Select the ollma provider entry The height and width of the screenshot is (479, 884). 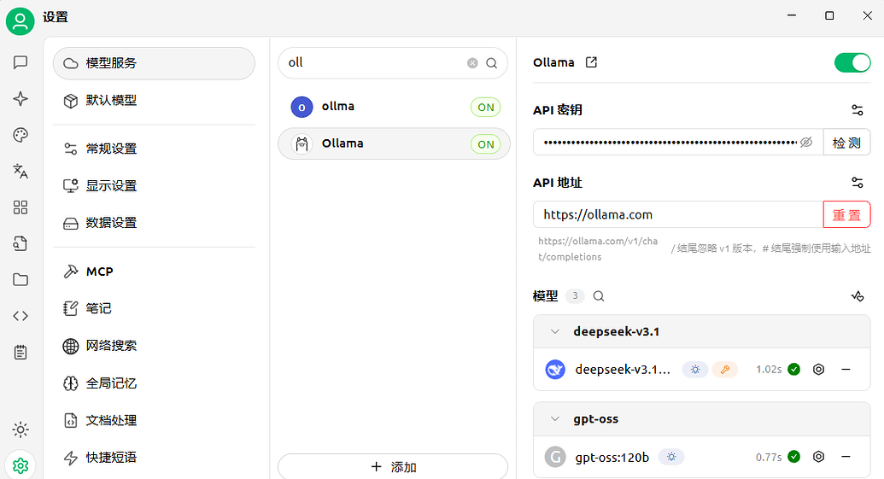tap(394, 107)
